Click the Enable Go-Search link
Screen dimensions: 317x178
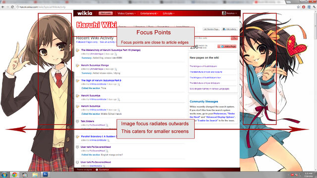(x=208, y=121)
